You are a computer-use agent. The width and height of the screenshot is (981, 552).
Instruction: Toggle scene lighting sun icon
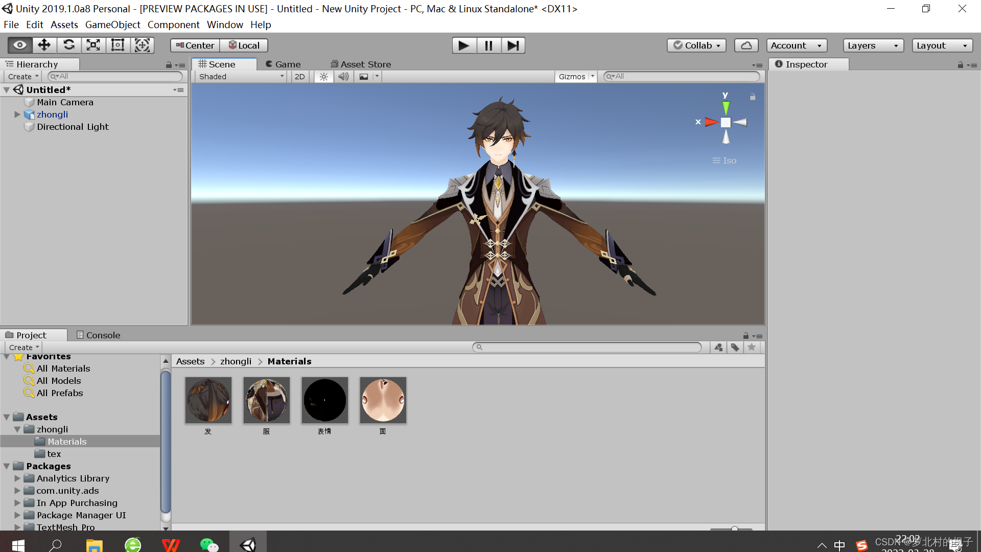[323, 77]
